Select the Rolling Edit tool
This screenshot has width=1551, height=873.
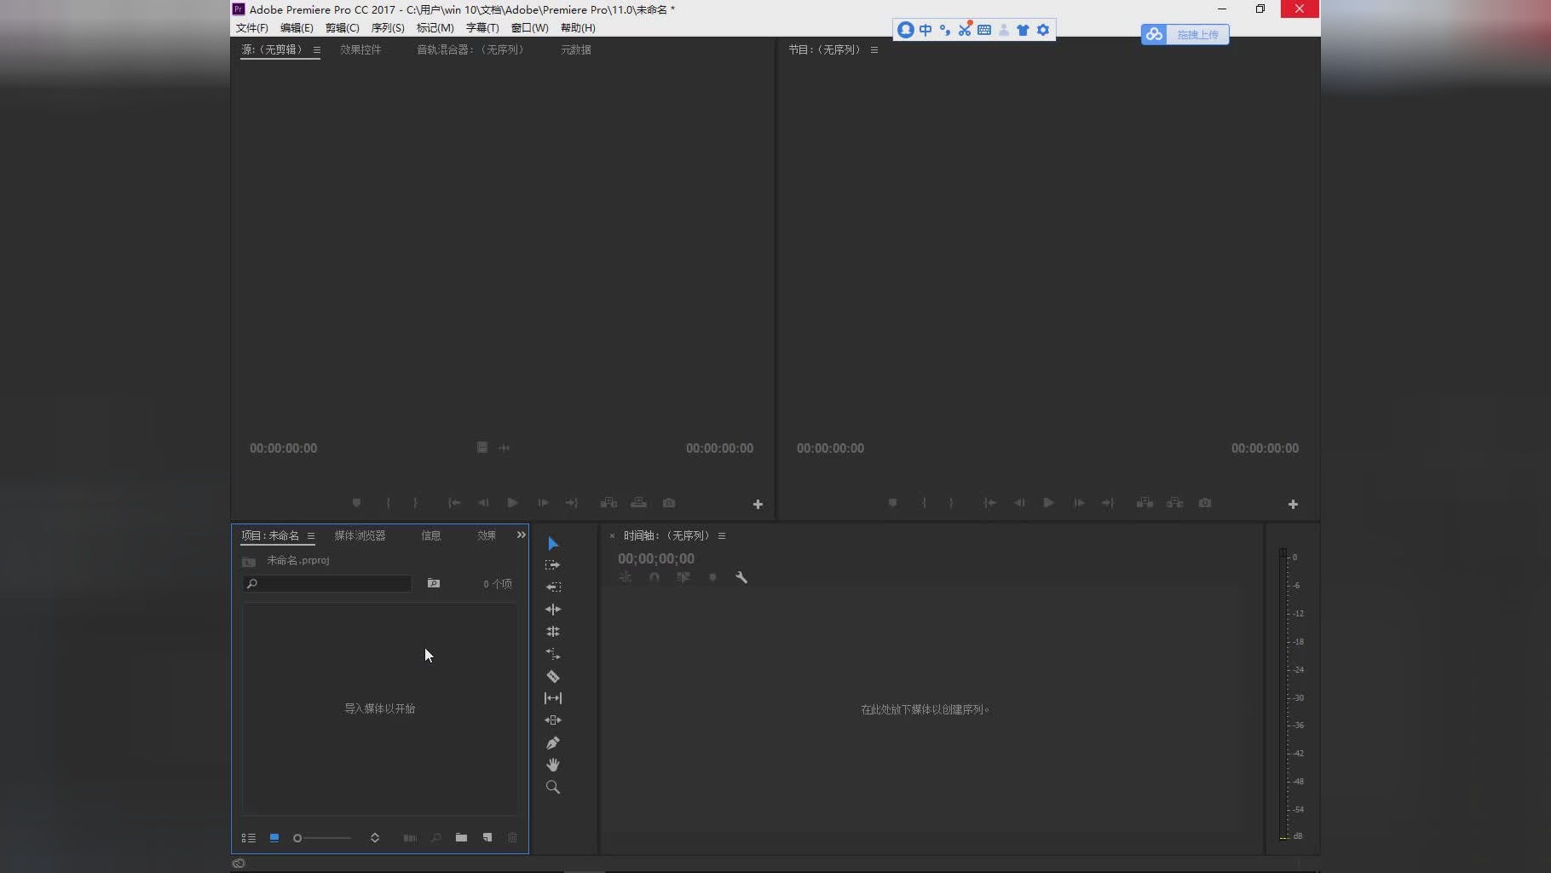tap(553, 632)
